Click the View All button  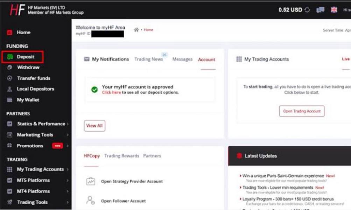coord(94,126)
